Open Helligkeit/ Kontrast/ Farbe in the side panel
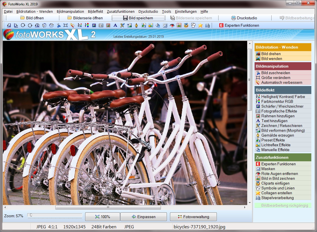The height and width of the screenshot is (232, 317). point(283,97)
